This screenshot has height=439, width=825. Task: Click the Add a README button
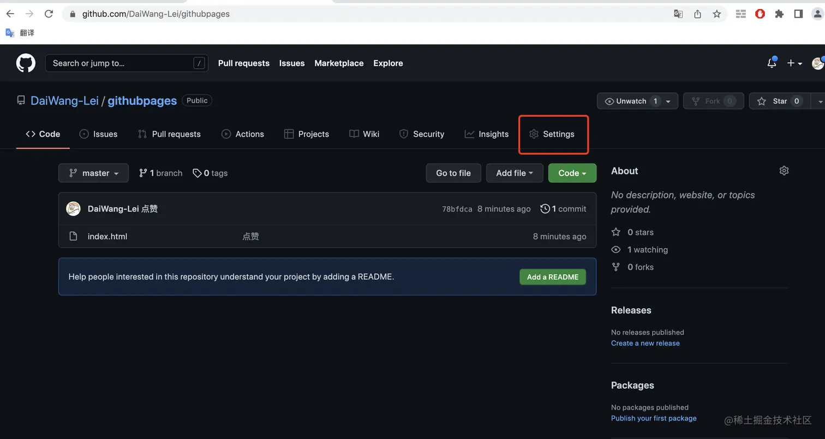[x=553, y=277]
